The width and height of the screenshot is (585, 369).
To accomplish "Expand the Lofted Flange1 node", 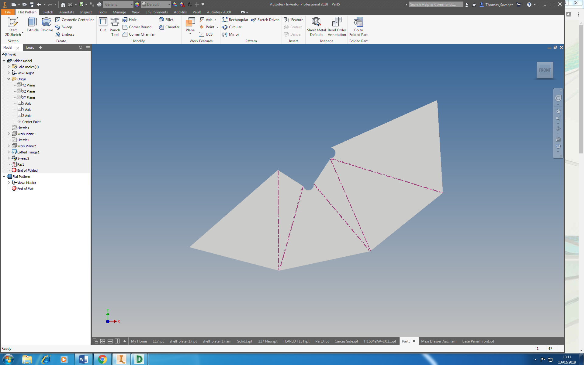I will point(9,152).
